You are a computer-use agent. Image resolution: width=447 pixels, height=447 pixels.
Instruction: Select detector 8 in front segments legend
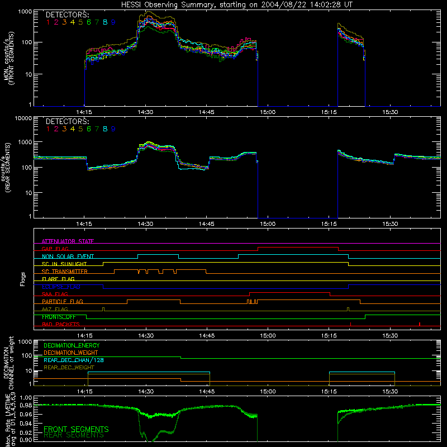click(x=105, y=22)
